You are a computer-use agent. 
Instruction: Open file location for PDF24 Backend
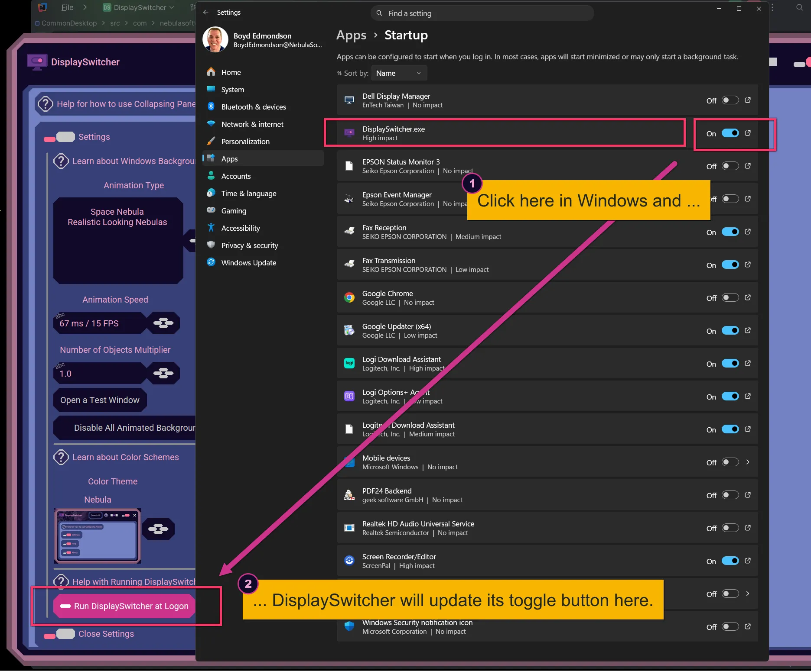748,495
